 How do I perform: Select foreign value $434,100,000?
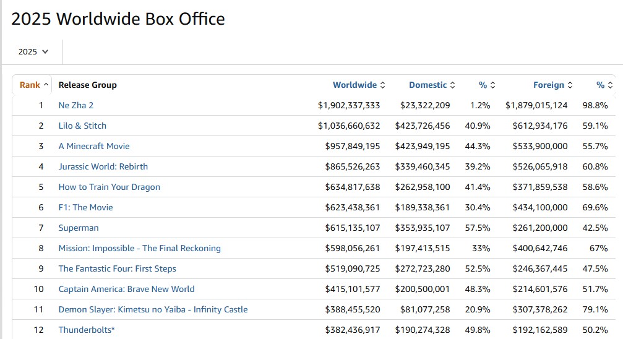point(540,207)
